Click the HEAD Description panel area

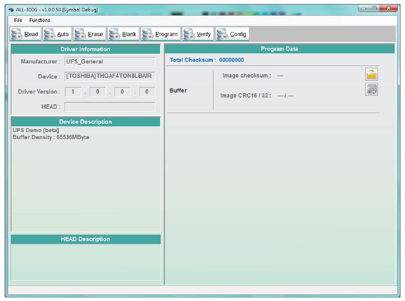point(85,262)
